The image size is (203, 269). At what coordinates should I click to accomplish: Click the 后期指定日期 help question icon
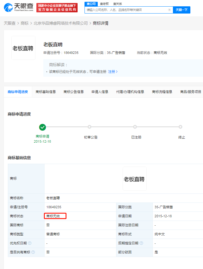click(141, 243)
